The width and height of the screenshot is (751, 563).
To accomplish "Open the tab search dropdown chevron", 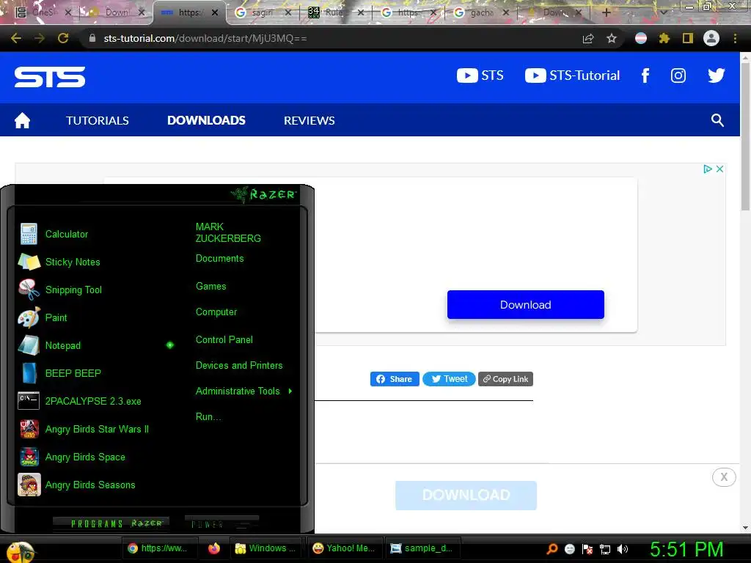I will tap(663, 12).
